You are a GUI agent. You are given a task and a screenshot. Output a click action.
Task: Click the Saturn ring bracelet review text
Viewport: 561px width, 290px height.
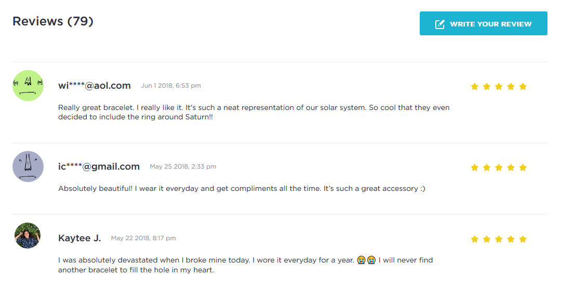coord(253,113)
